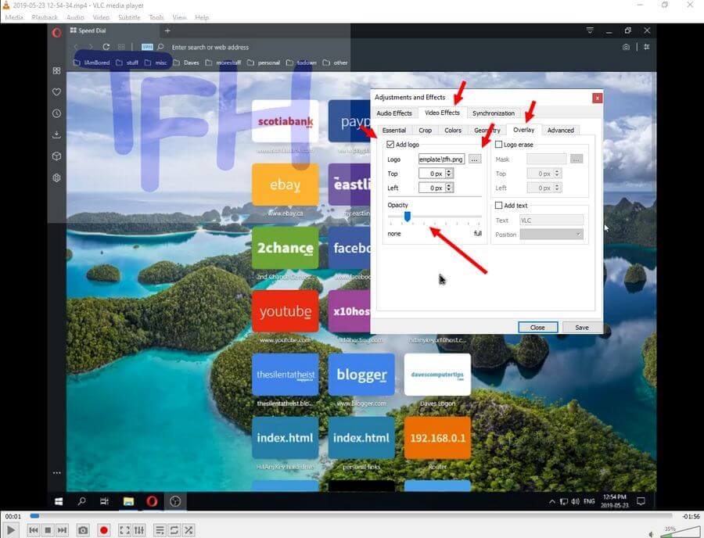Viewport: 704px width, 538px height.
Task: Browse for logo file with ... button
Action: [x=475, y=160]
